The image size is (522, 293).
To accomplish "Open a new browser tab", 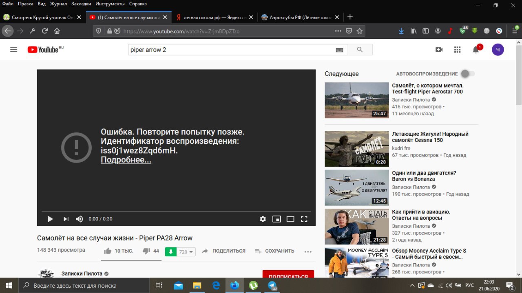I will click(350, 17).
